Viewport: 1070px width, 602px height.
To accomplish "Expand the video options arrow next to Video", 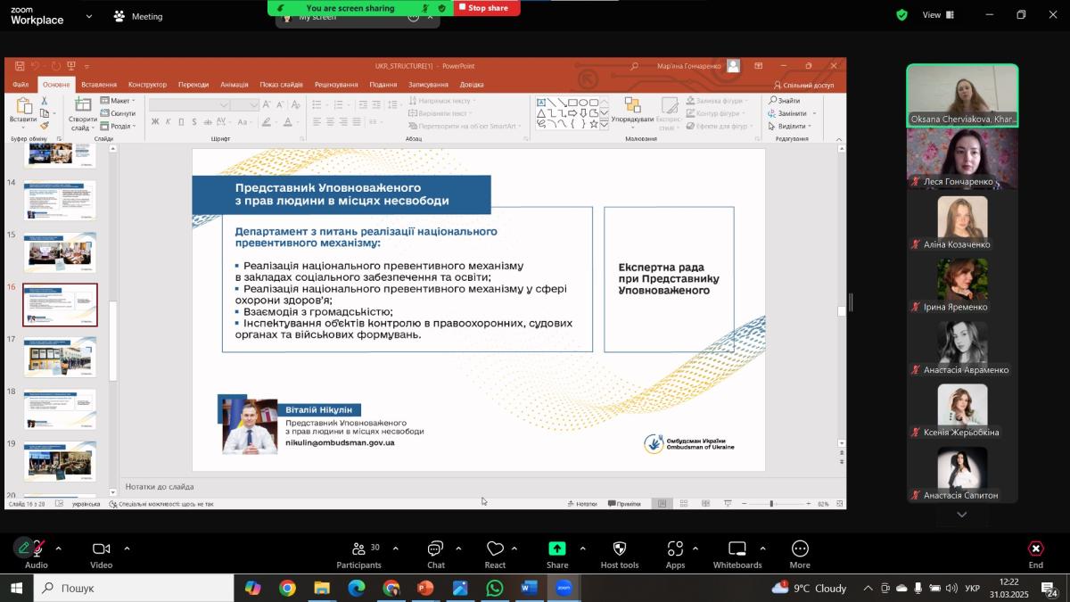I will click(x=127, y=548).
